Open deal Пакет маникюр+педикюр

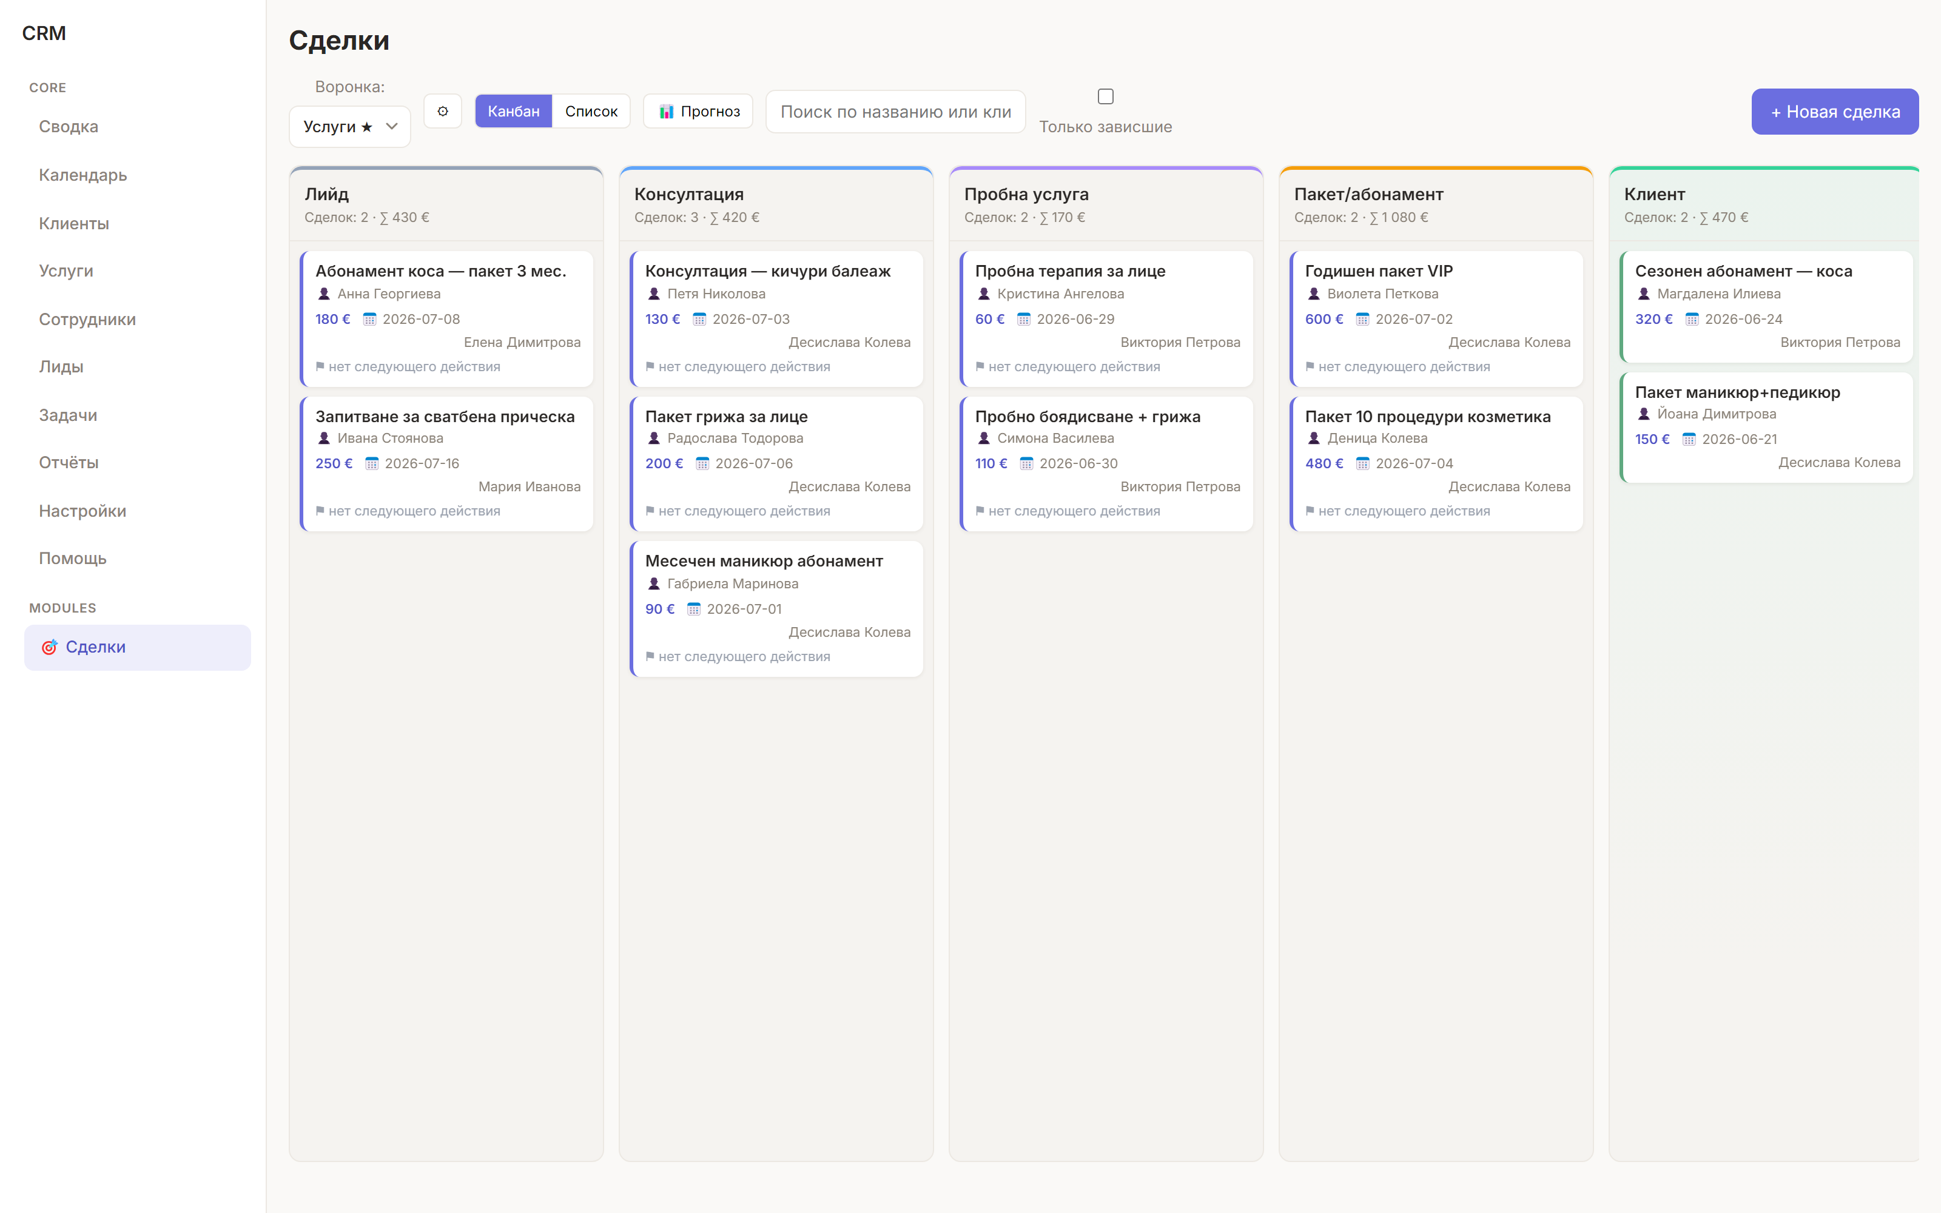(1766, 428)
